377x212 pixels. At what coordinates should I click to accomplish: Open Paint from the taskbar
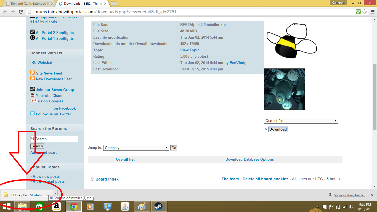point(142,206)
